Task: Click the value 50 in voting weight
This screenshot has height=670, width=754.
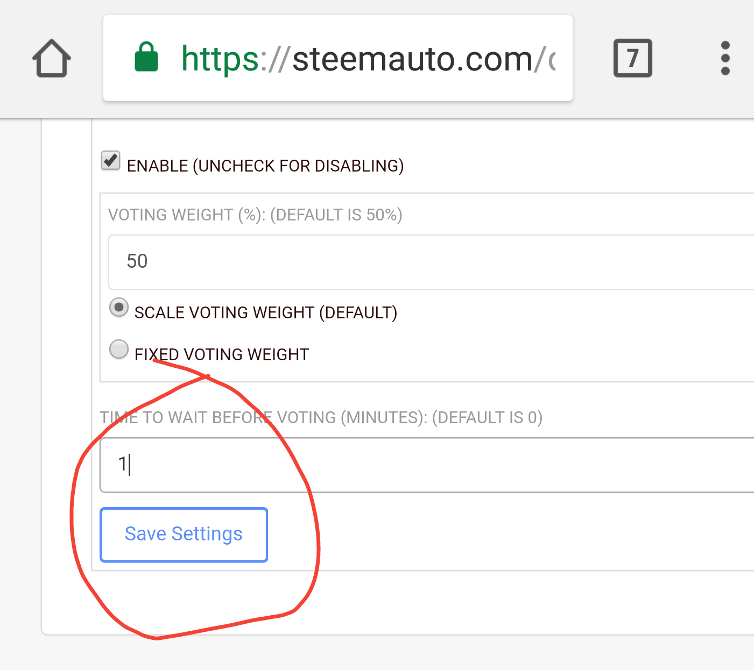Action: tap(137, 261)
